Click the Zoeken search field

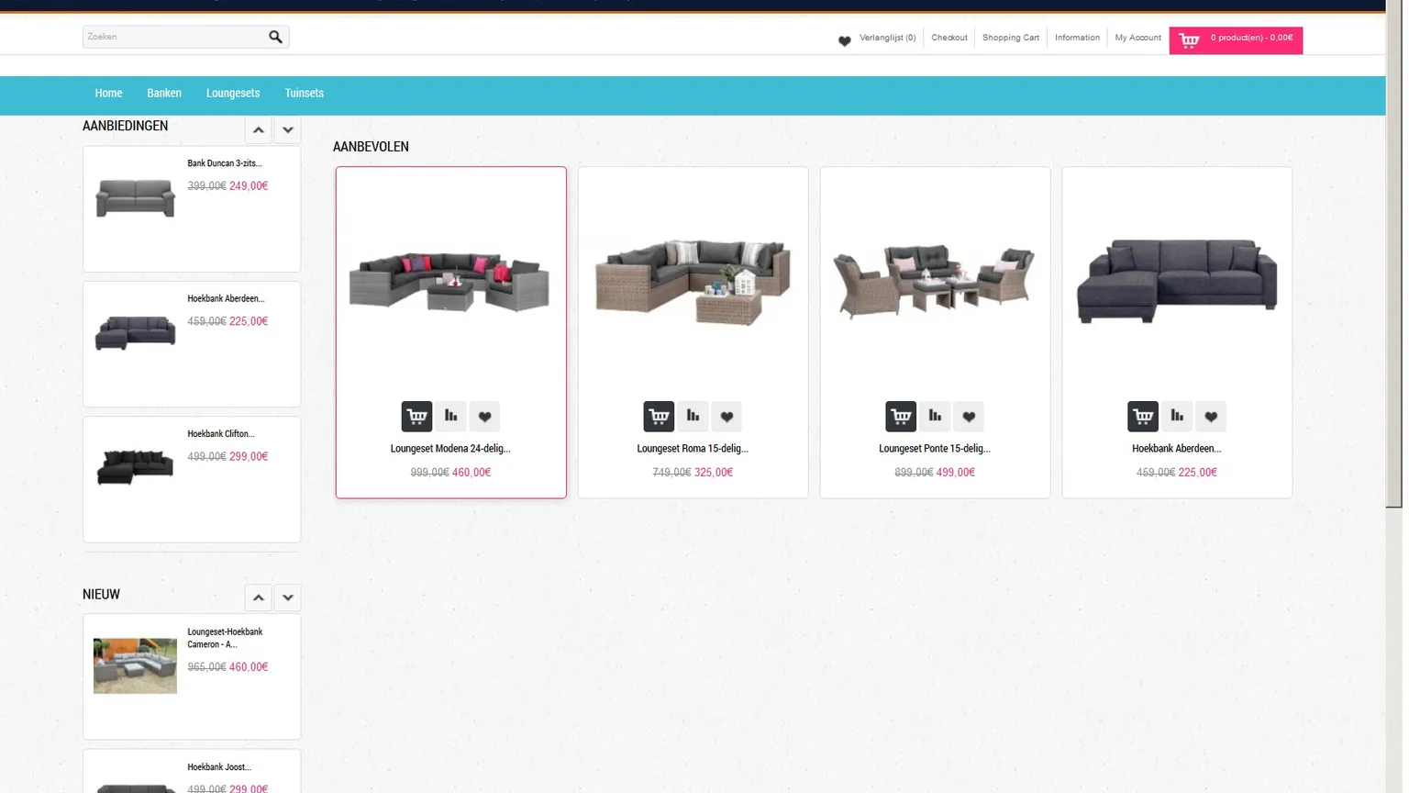174,37
